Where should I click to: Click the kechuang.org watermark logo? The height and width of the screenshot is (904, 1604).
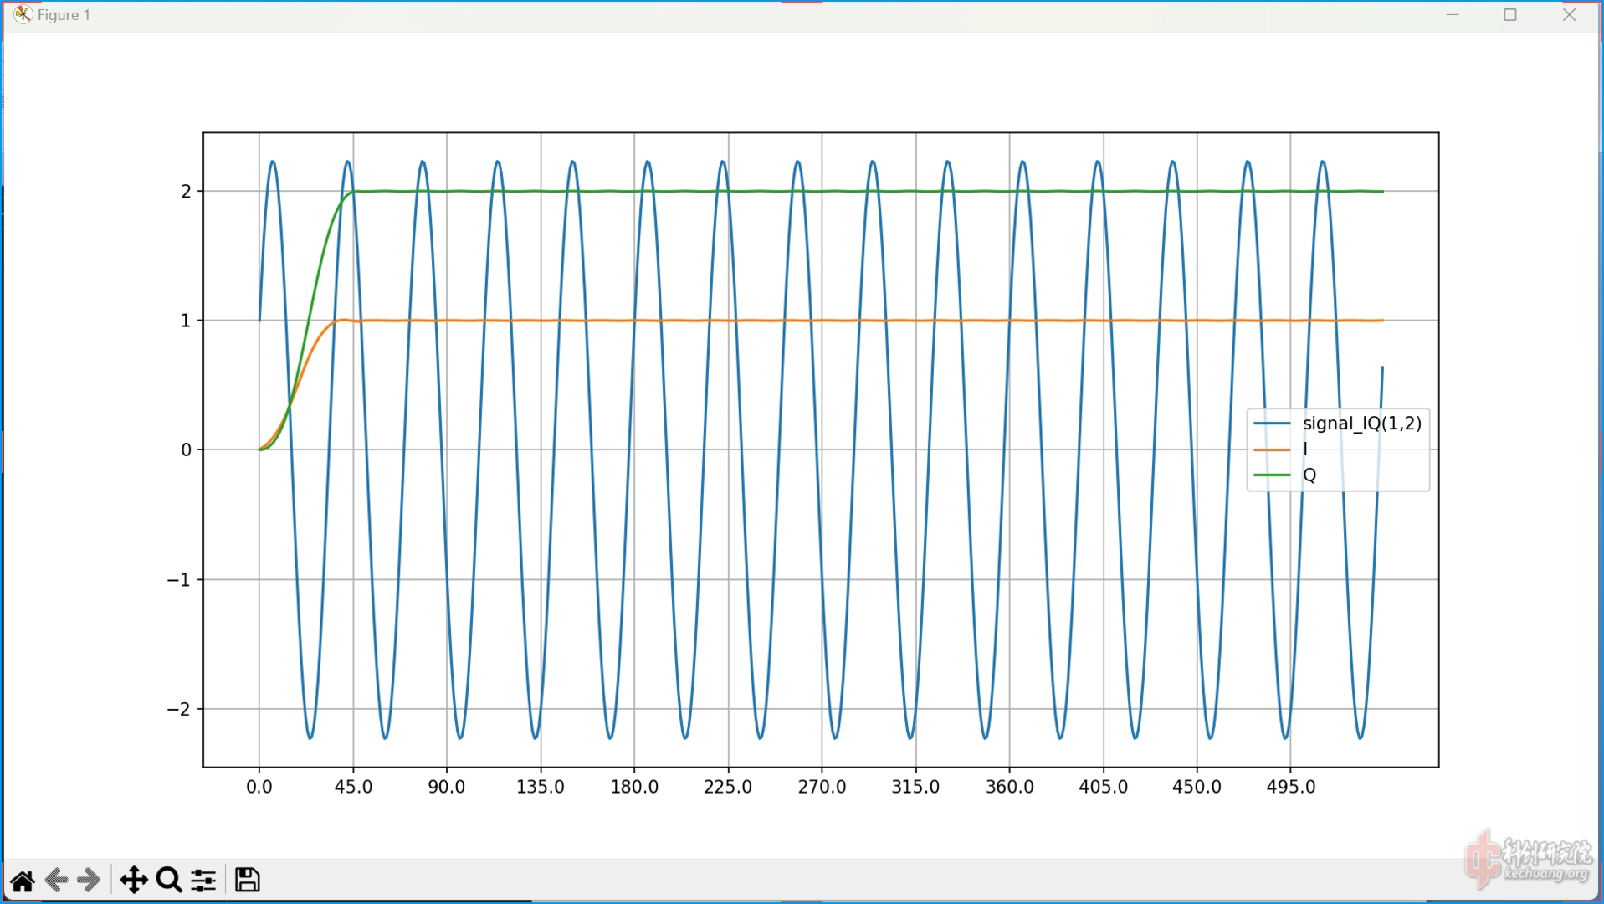(1529, 860)
